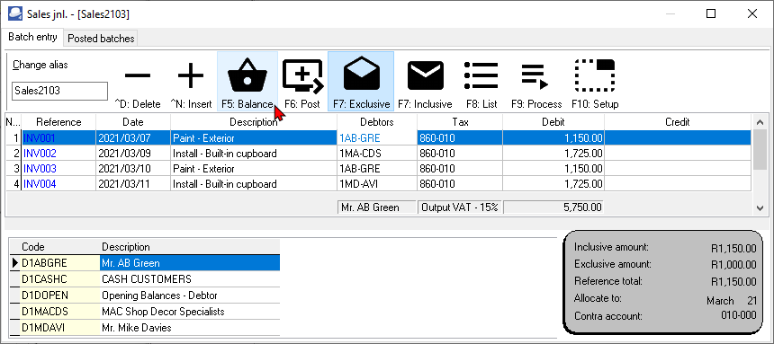Click debtor cell 1MD-AVI
The image size is (774, 344).
click(377, 184)
